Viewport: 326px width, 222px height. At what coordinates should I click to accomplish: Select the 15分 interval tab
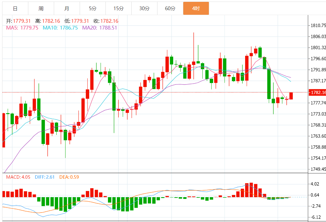[x=118, y=9]
